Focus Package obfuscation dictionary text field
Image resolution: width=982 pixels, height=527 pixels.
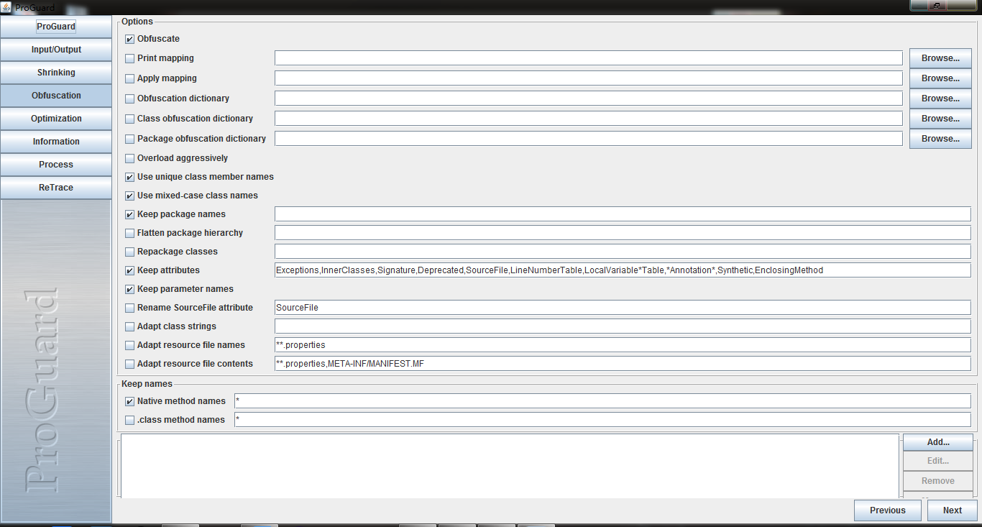click(x=589, y=139)
